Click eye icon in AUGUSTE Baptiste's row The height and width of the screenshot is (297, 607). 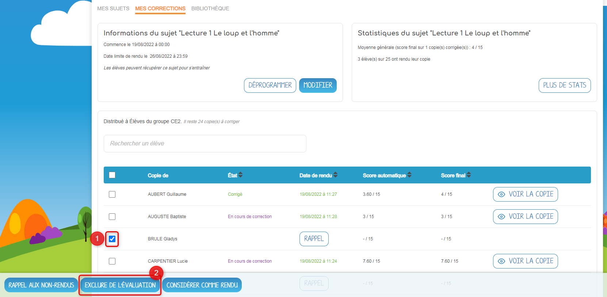501,217
